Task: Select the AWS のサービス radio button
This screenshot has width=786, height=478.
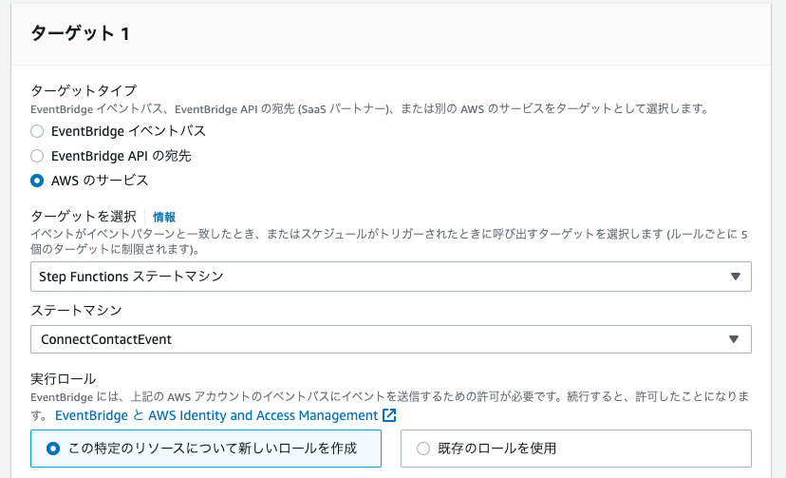Action: pos(37,181)
